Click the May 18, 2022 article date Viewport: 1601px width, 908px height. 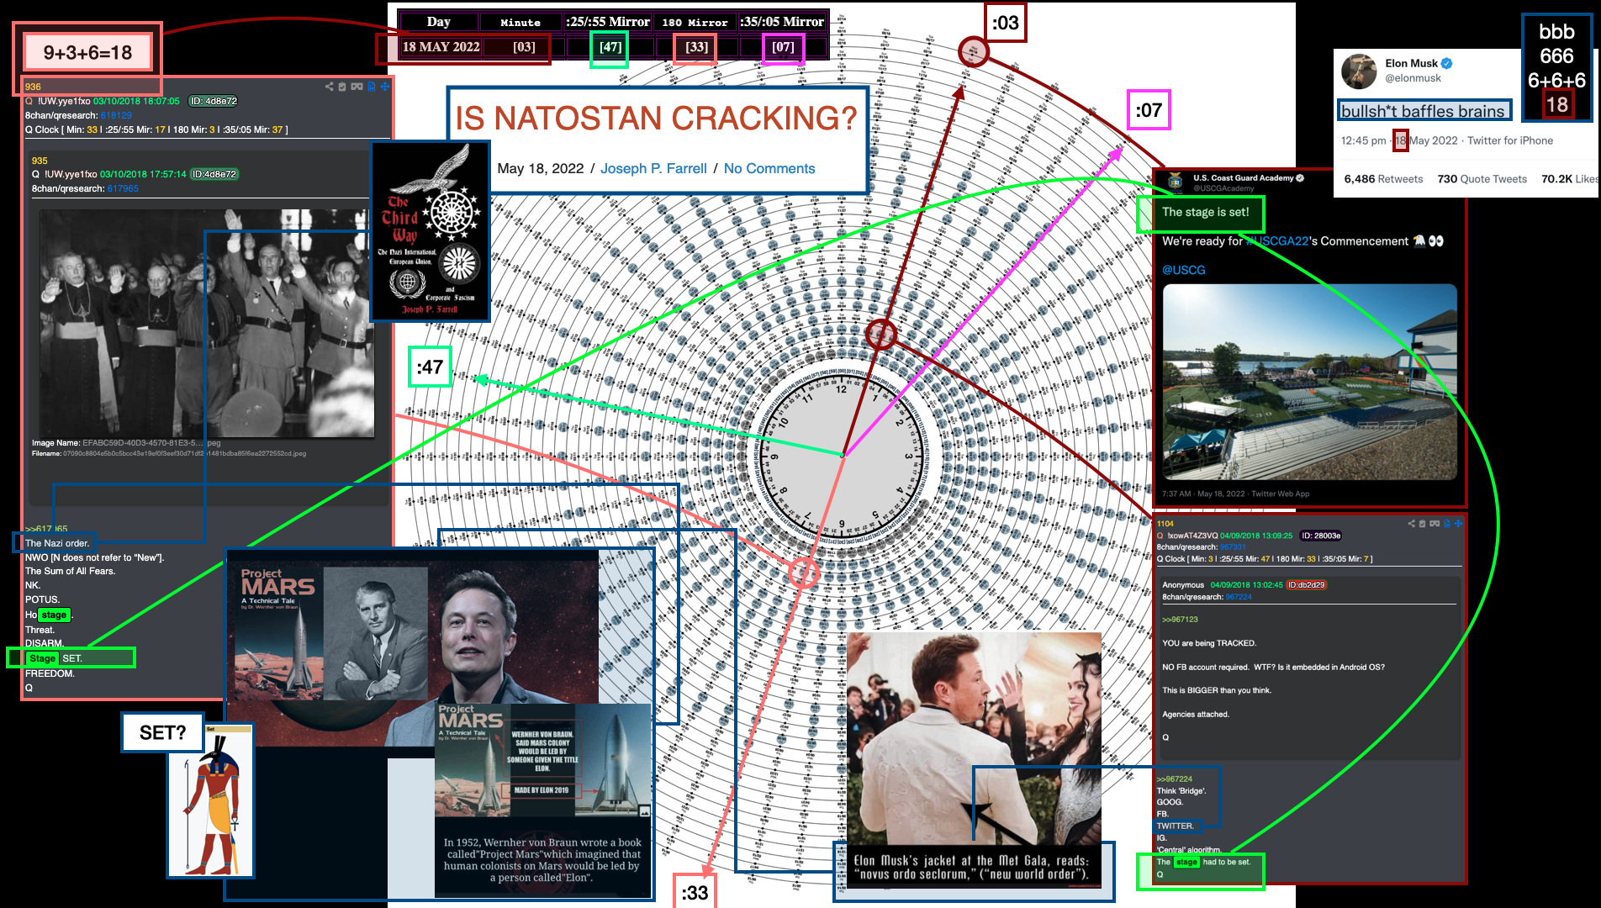[540, 168]
